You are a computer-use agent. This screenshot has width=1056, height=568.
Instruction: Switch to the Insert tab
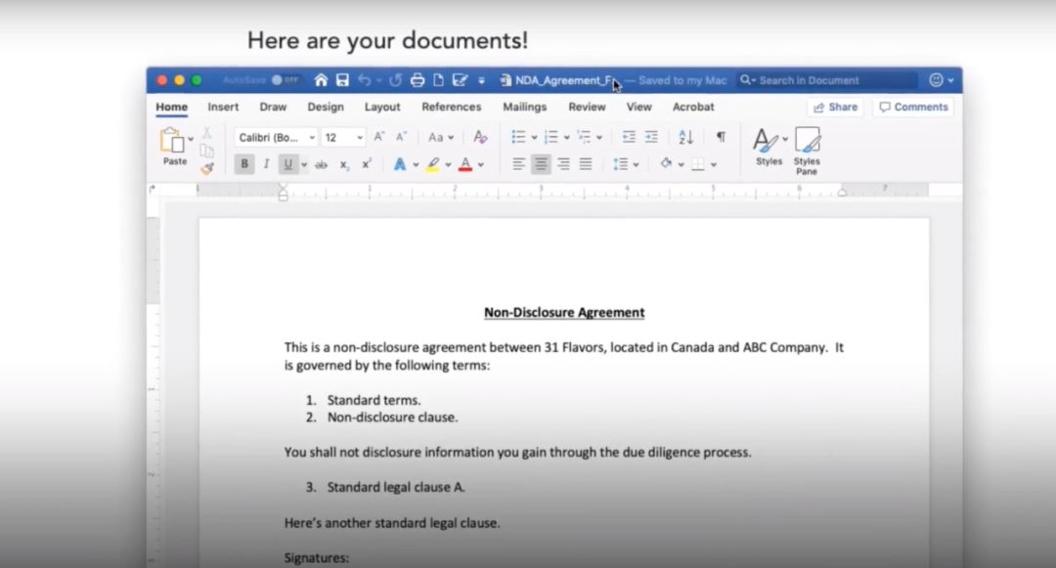click(x=223, y=107)
